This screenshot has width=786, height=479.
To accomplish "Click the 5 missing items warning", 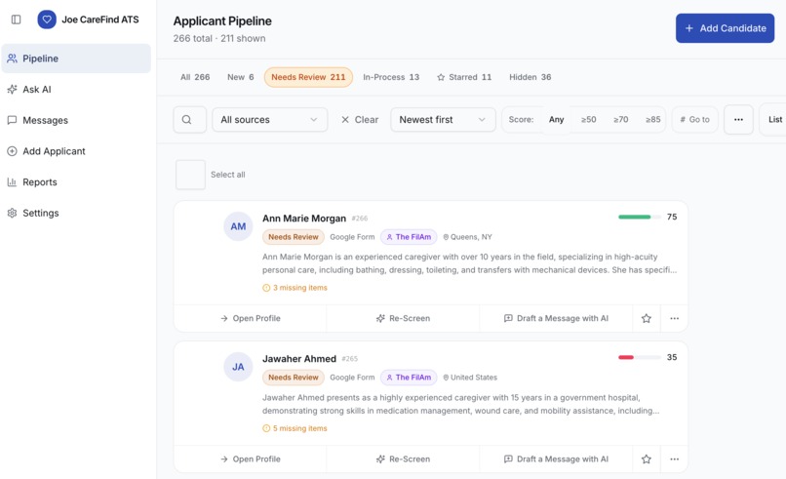I will click(295, 428).
